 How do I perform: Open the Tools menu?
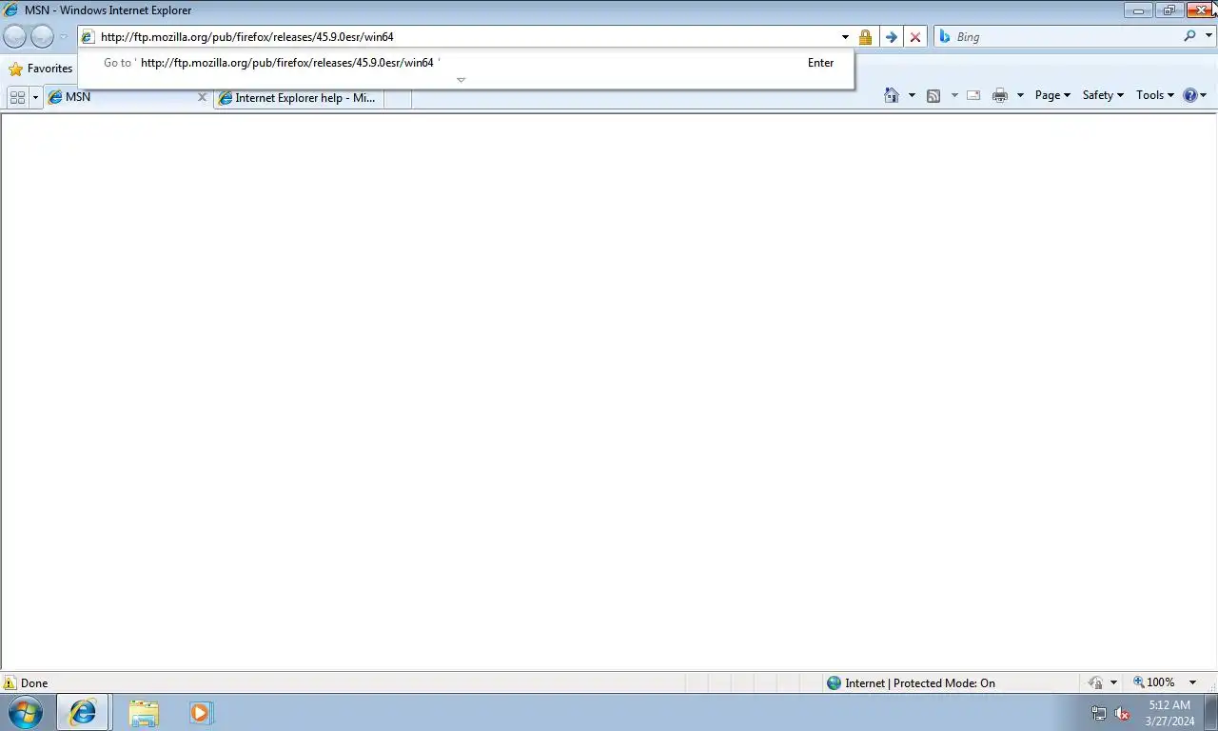pyautogui.click(x=1155, y=95)
